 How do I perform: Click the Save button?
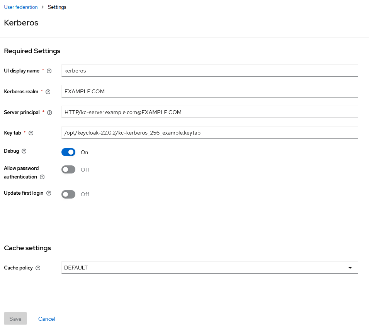pos(15,318)
